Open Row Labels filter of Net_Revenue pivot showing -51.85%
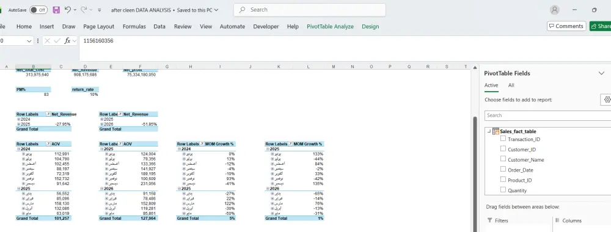 (120, 114)
